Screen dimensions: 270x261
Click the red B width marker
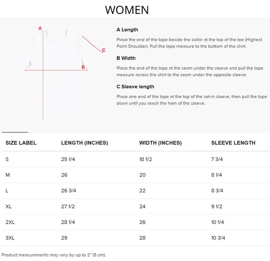(83, 67)
